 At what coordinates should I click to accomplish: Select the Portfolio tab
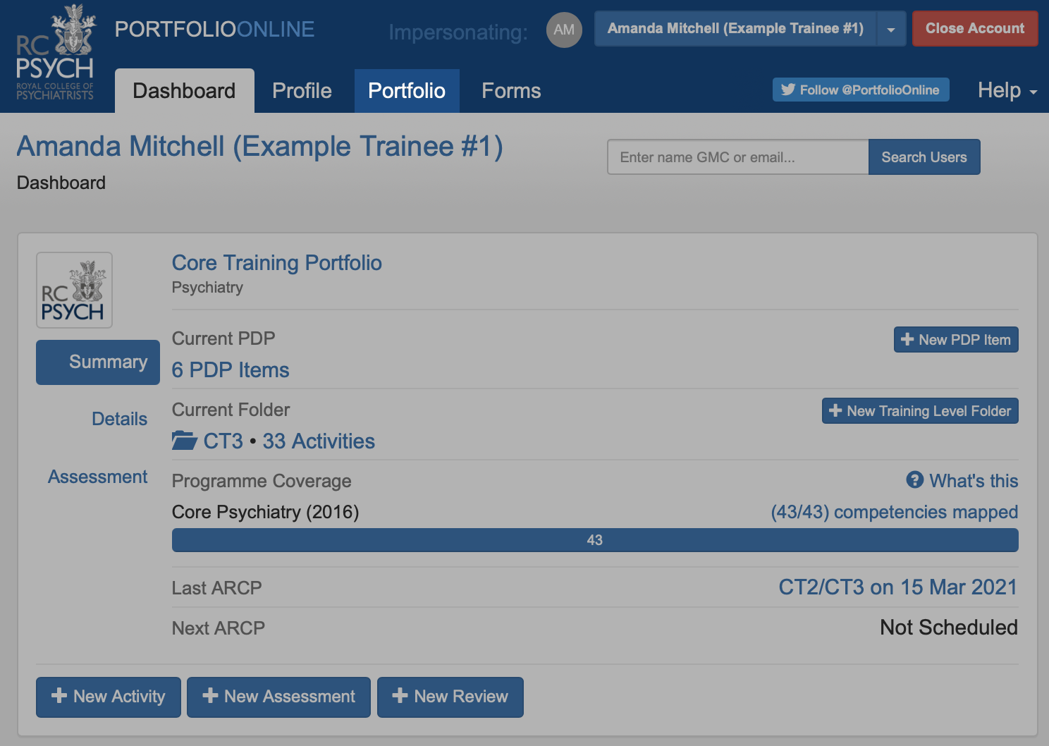click(407, 91)
